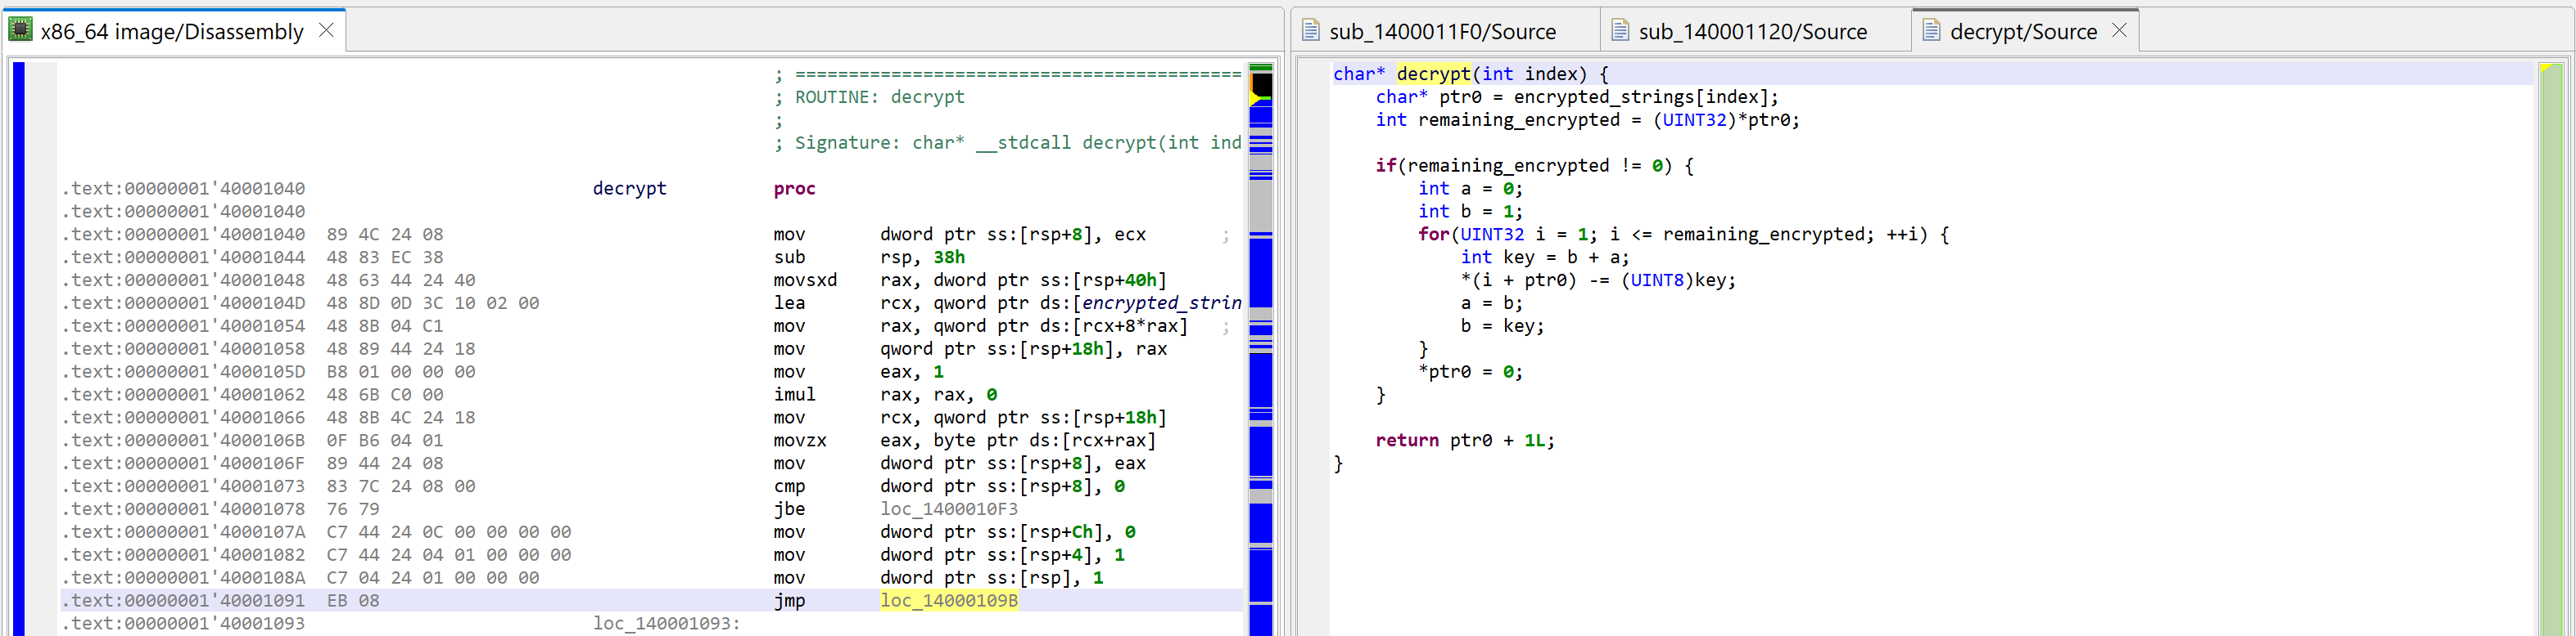Screen dimensions: 2576x636
Task: Click the chip icon on the Disassembly tab
Action: pos(20,30)
